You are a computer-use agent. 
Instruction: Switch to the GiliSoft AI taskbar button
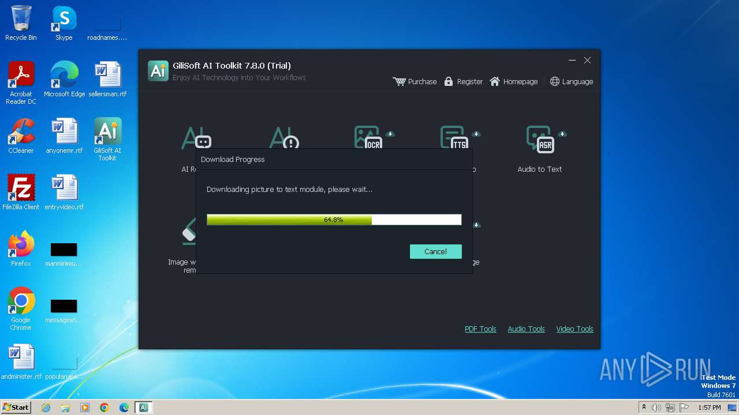pos(144,408)
